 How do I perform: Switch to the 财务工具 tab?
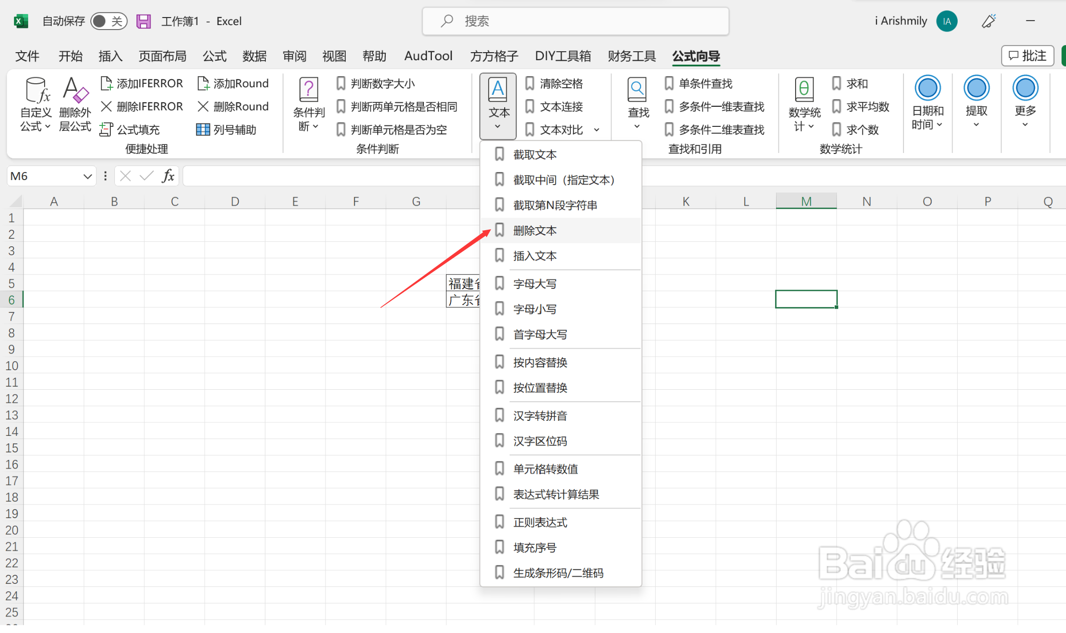coord(632,56)
